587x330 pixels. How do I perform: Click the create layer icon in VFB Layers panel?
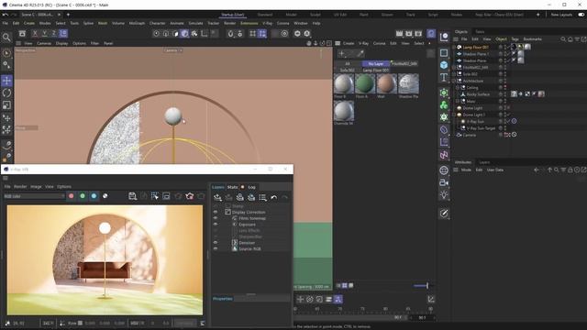coord(217,197)
